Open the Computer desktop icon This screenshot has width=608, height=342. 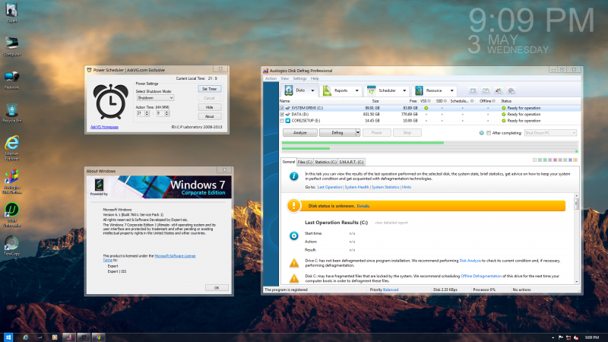click(11, 46)
